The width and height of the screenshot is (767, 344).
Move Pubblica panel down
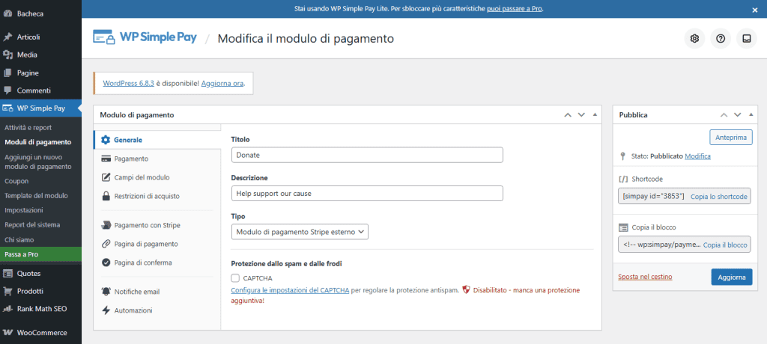738,115
